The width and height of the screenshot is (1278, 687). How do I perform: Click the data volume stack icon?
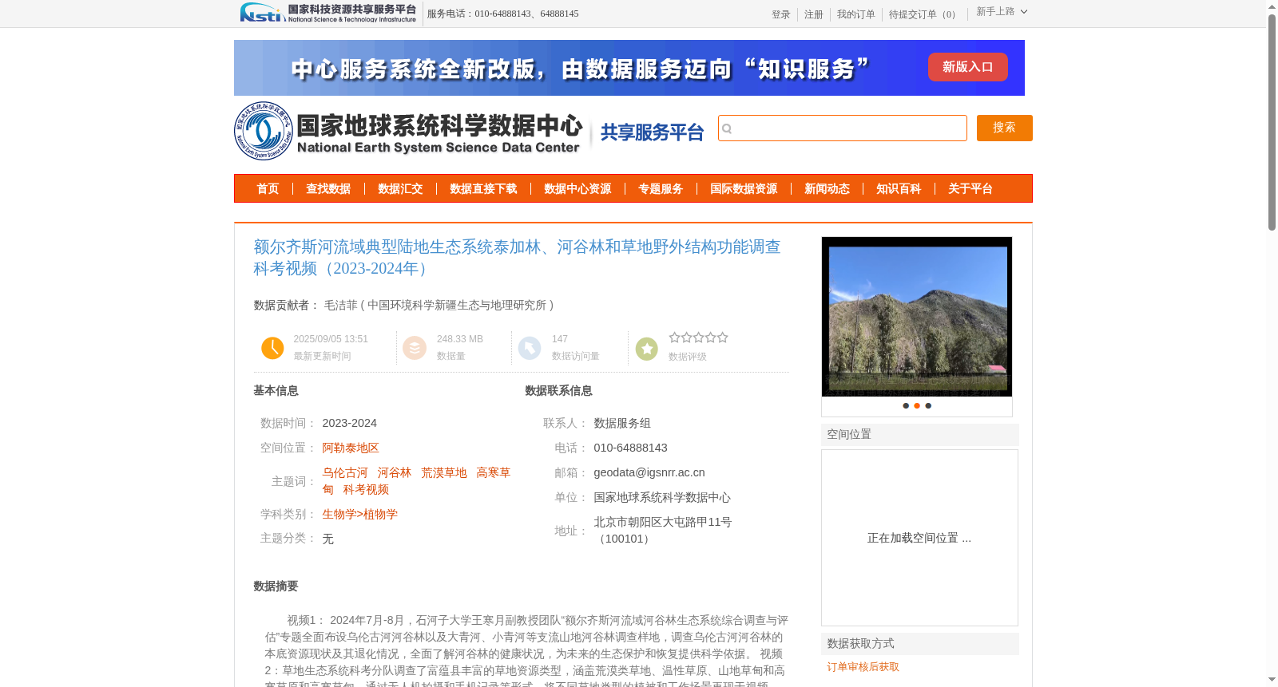415,348
